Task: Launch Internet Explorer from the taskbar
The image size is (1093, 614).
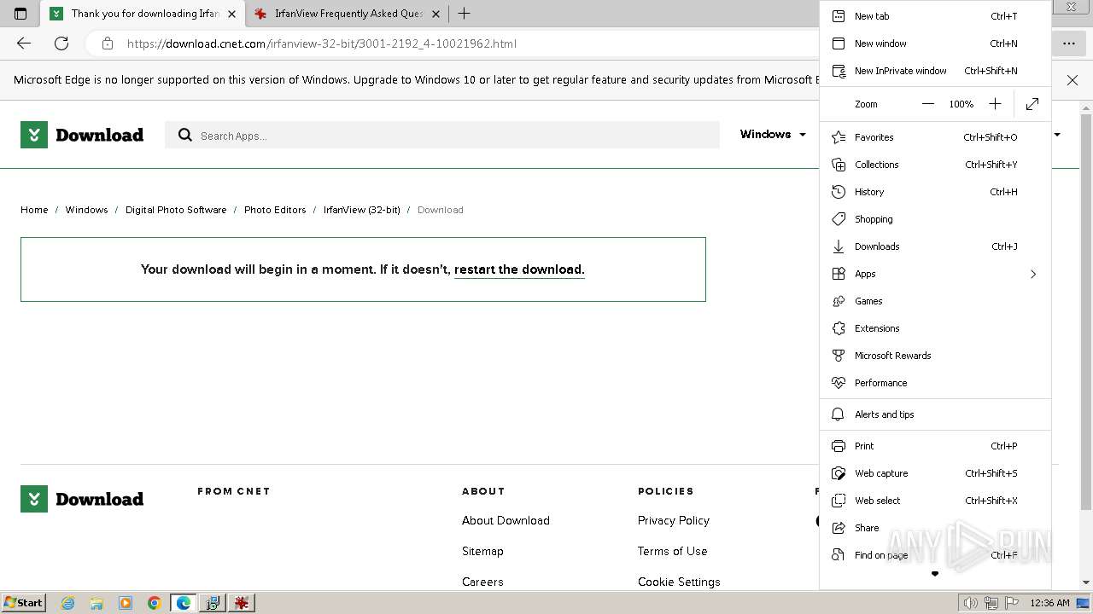Action: pos(67,603)
